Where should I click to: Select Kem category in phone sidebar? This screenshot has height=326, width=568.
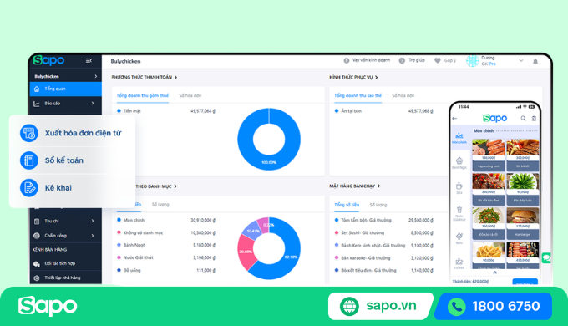(x=459, y=238)
